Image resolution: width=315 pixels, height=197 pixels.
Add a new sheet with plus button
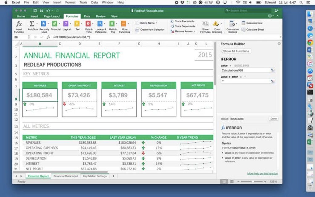point(114,176)
